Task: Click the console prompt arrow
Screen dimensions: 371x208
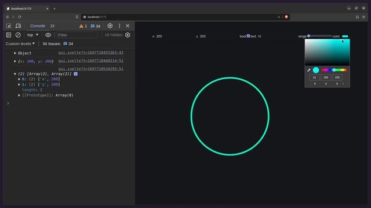Action: point(8,103)
